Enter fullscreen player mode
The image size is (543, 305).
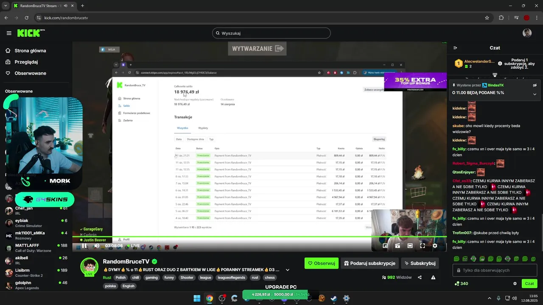pyautogui.click(x=423, y=246)
